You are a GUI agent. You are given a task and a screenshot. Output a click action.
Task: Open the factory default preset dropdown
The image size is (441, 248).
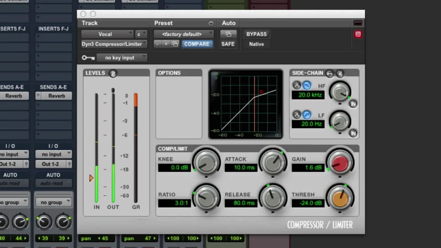point(184,34)
